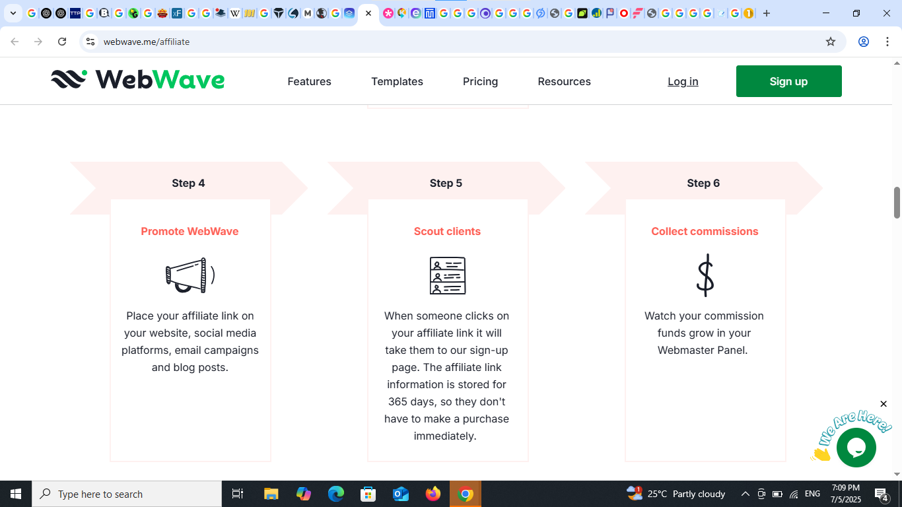Open the Chrome three-dot menu
902x507 pixels.
tap(887, 42)
